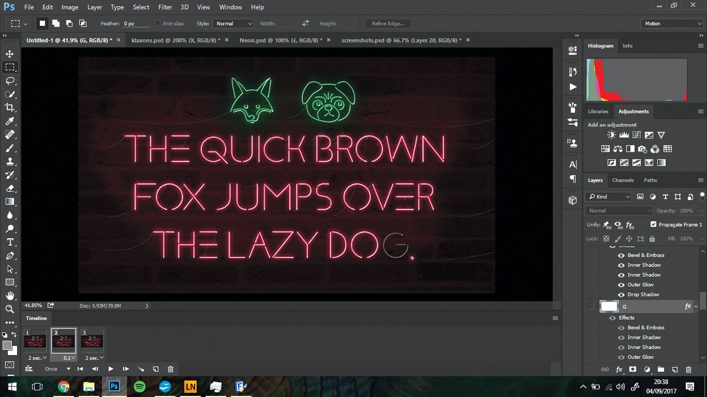Uncheck Propagate Frame 1
Screen dimensions: 707x397
[x=653, y=224]
